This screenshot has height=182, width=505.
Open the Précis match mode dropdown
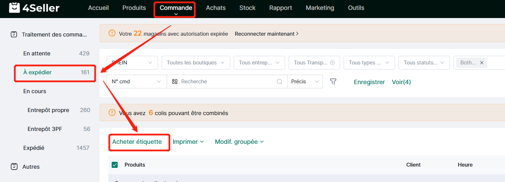click(305, 82)
